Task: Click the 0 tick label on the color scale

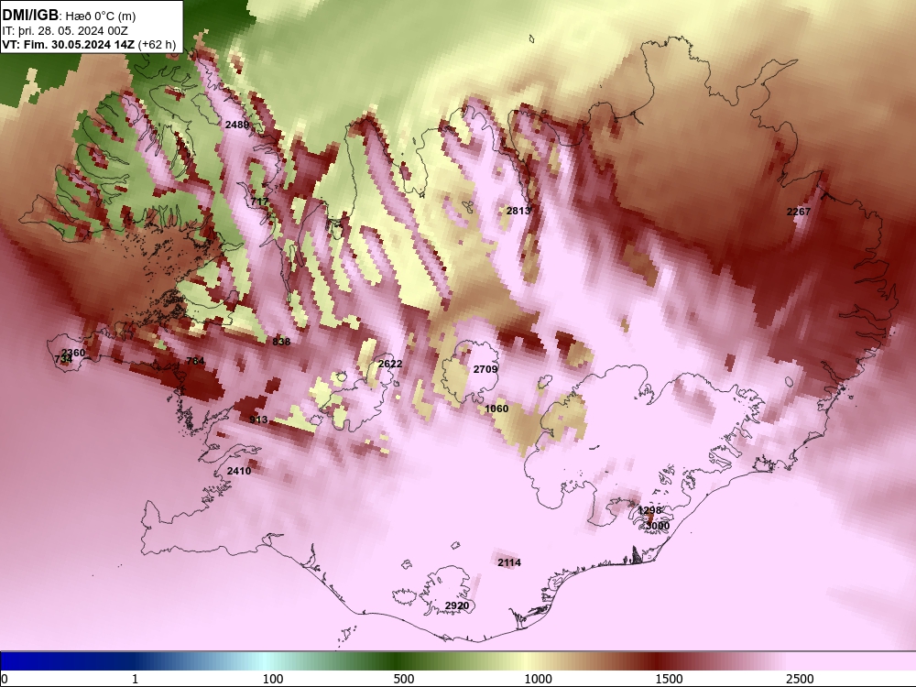Action: (x=5, y=679)
